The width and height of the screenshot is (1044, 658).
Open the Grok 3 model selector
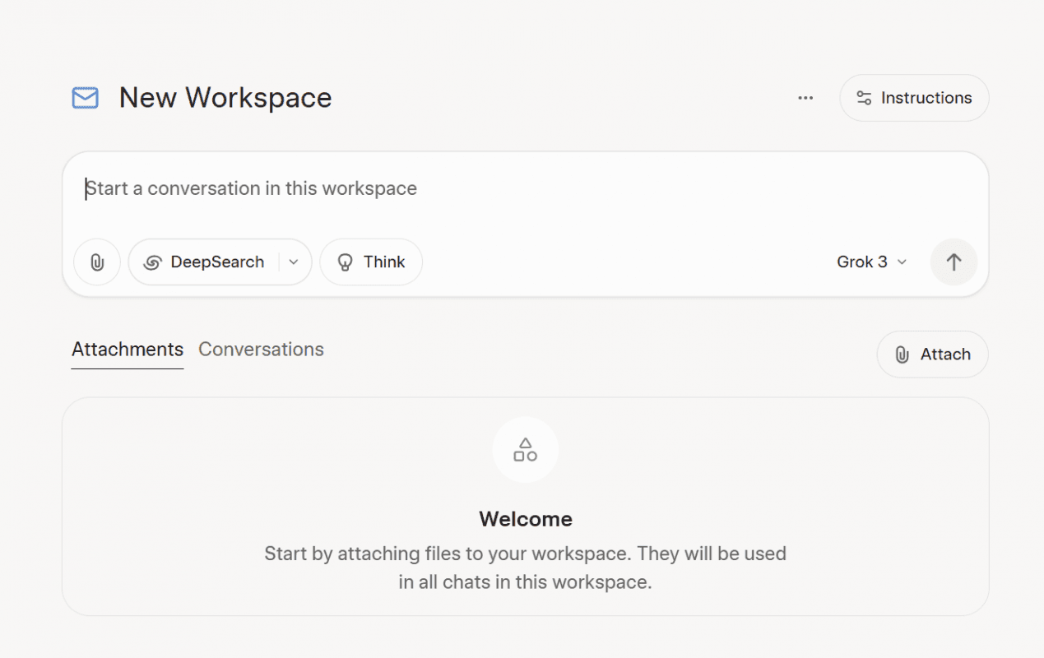click(x=871, y=262)
